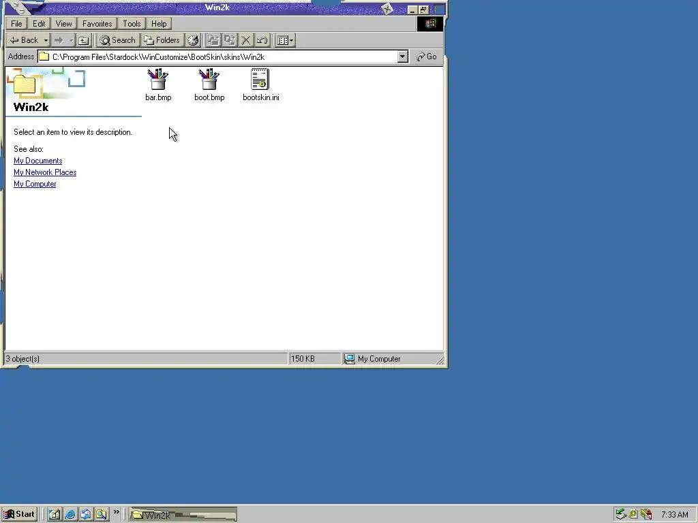
Task: Minimize the Win2k window
Action: click(x=412, y=10)
